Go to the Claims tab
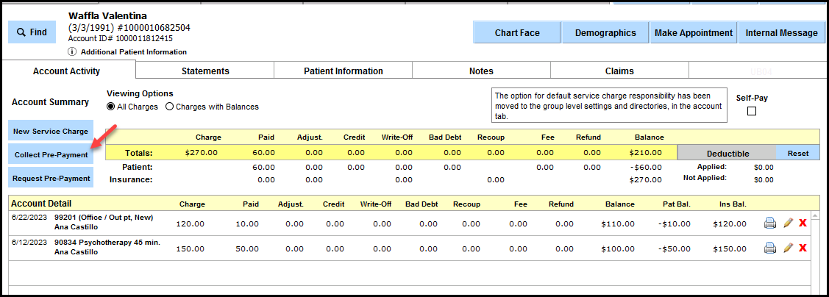The height and width of the screenshot is (297, 829). (x=619, y=71)
